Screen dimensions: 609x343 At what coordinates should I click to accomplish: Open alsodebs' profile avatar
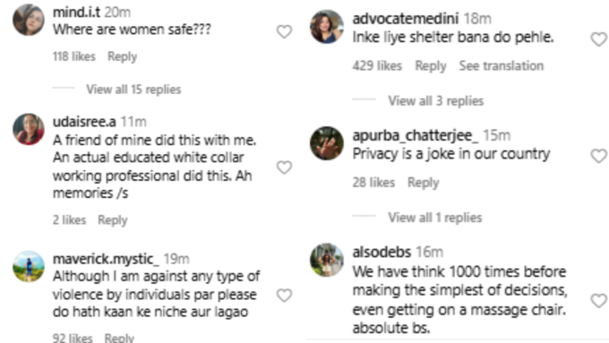tap(327, 260)
